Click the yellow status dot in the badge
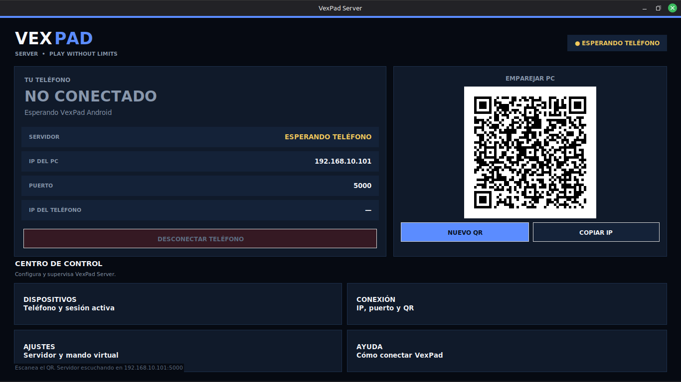The width and height of the screenshot is (681, 382). coord(577,44)
